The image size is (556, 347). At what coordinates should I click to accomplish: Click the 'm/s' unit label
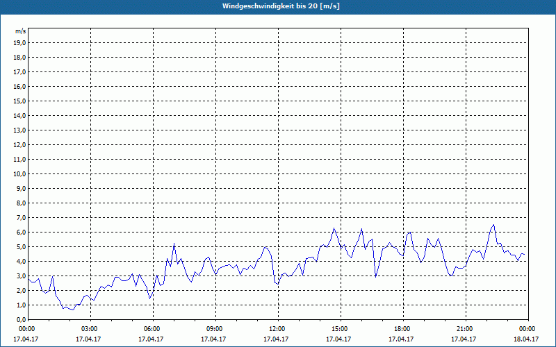[20, 31]
